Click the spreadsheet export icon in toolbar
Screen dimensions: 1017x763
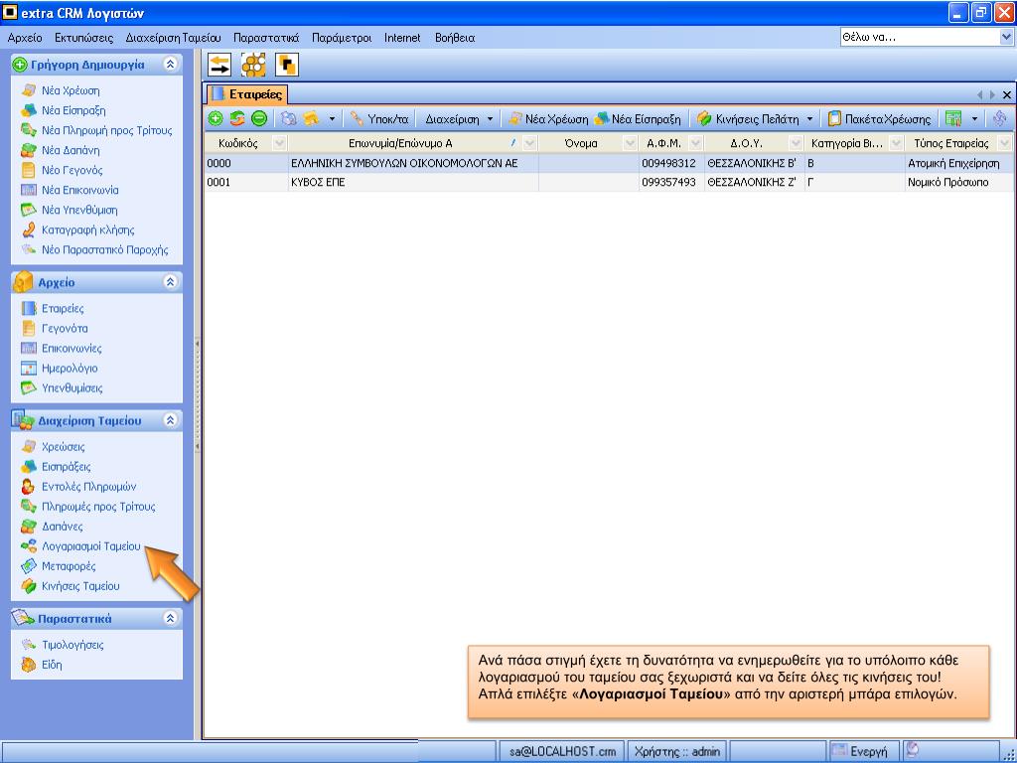952,119
